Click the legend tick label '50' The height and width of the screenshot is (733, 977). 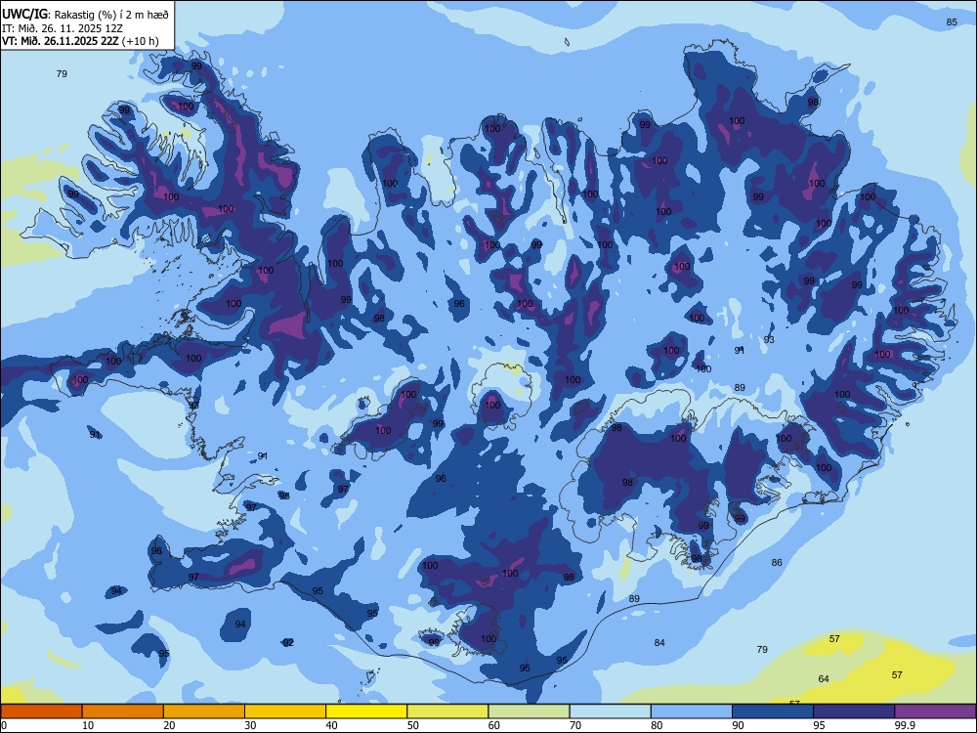413,725
